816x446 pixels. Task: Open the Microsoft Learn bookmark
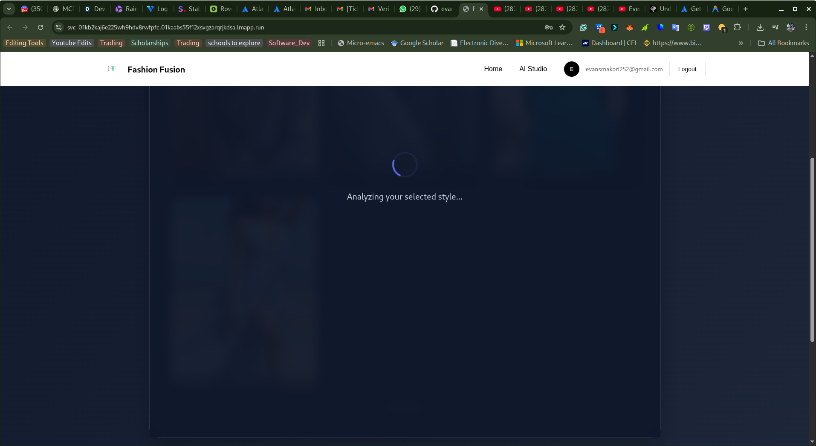[x=544, y=43]
